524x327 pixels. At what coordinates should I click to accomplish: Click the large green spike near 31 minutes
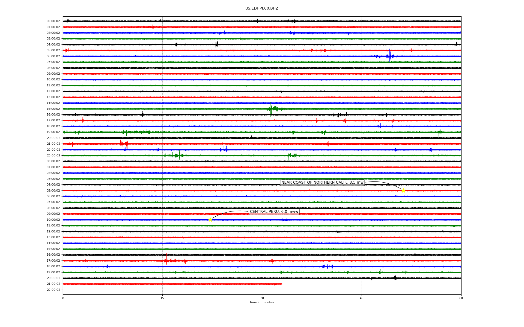click(x=271, y=109)
